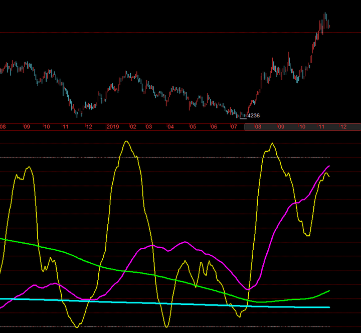Click the 11 month label preceding 2019
Screen dimensions: 361x333
point(66,127)
